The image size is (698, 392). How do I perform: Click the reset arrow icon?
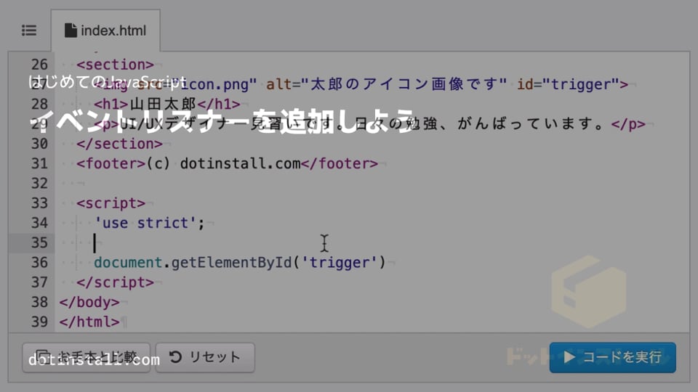175,356
